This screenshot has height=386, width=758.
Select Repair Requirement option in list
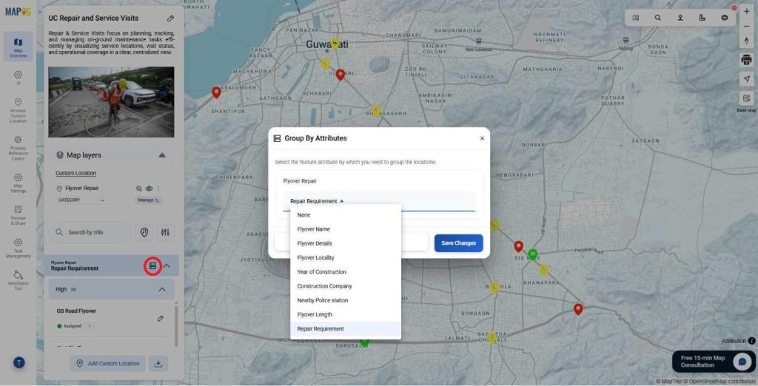[x=346, y=329]
